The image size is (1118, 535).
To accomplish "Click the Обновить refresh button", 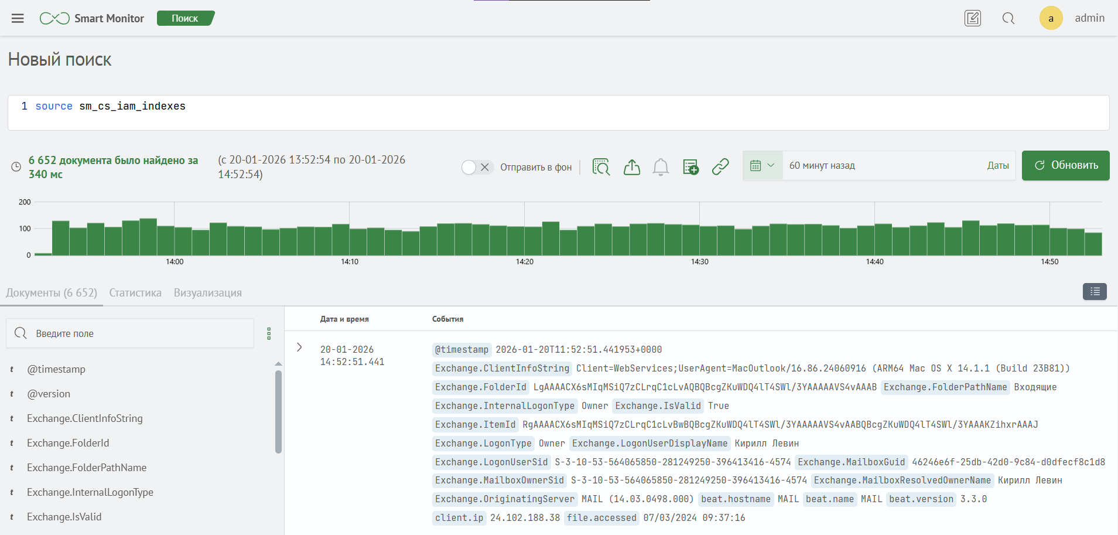I will click(1065, 165).
